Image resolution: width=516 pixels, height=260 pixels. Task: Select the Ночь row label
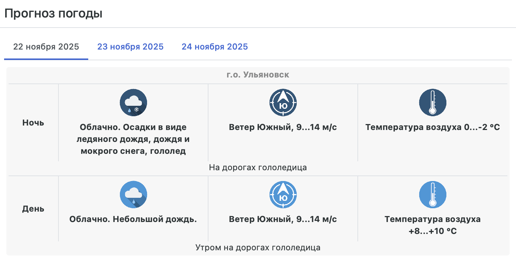(x=33, y=123)
